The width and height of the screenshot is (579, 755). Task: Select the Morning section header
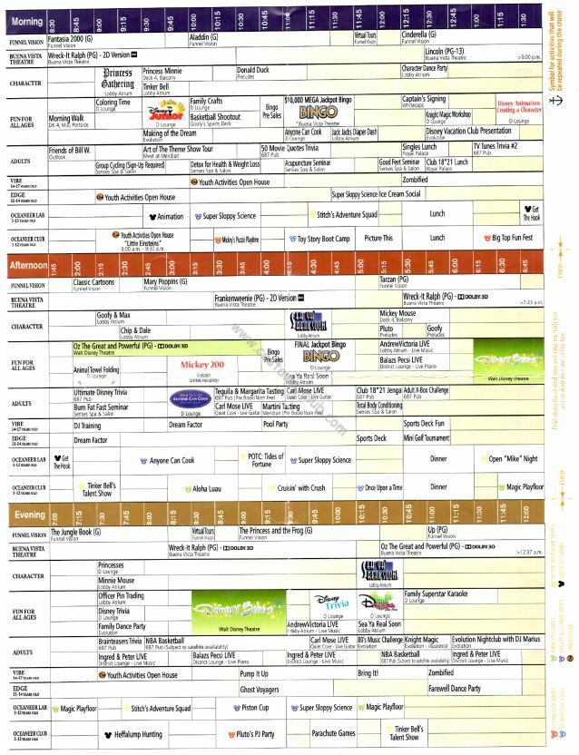pyautogui.click(x=26, y=22)
